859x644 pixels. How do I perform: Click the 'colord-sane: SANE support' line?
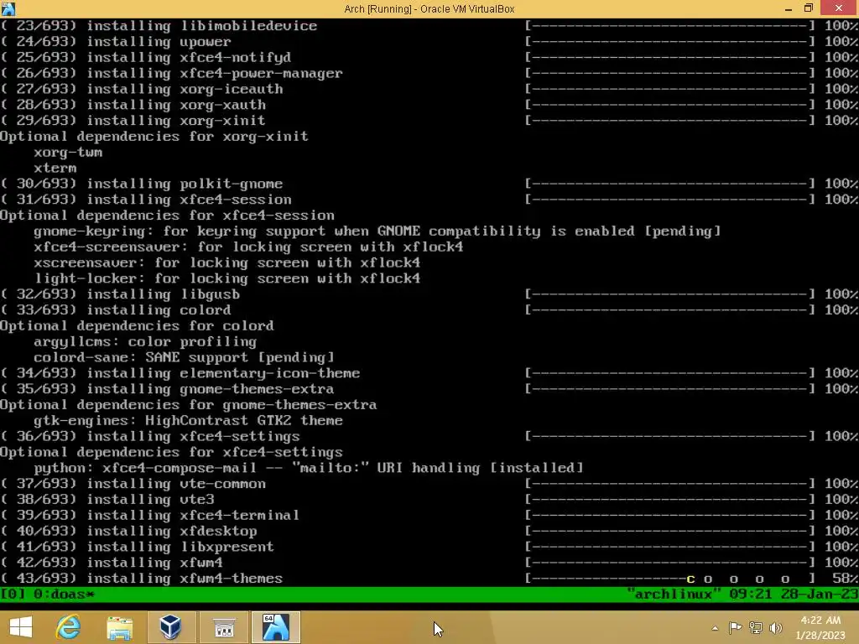185,357
